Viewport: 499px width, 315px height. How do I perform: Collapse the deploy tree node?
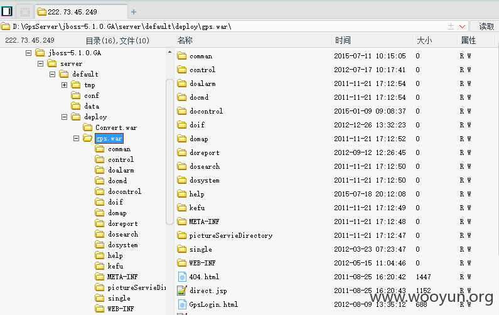tap(64, 117)
